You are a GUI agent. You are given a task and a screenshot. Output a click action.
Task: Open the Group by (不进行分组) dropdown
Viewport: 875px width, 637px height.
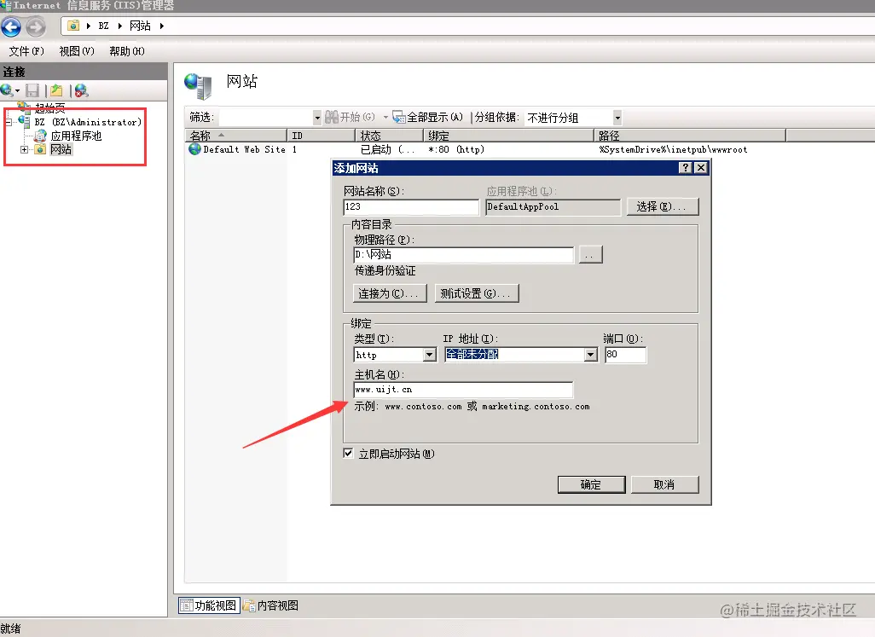click(617, 118)
